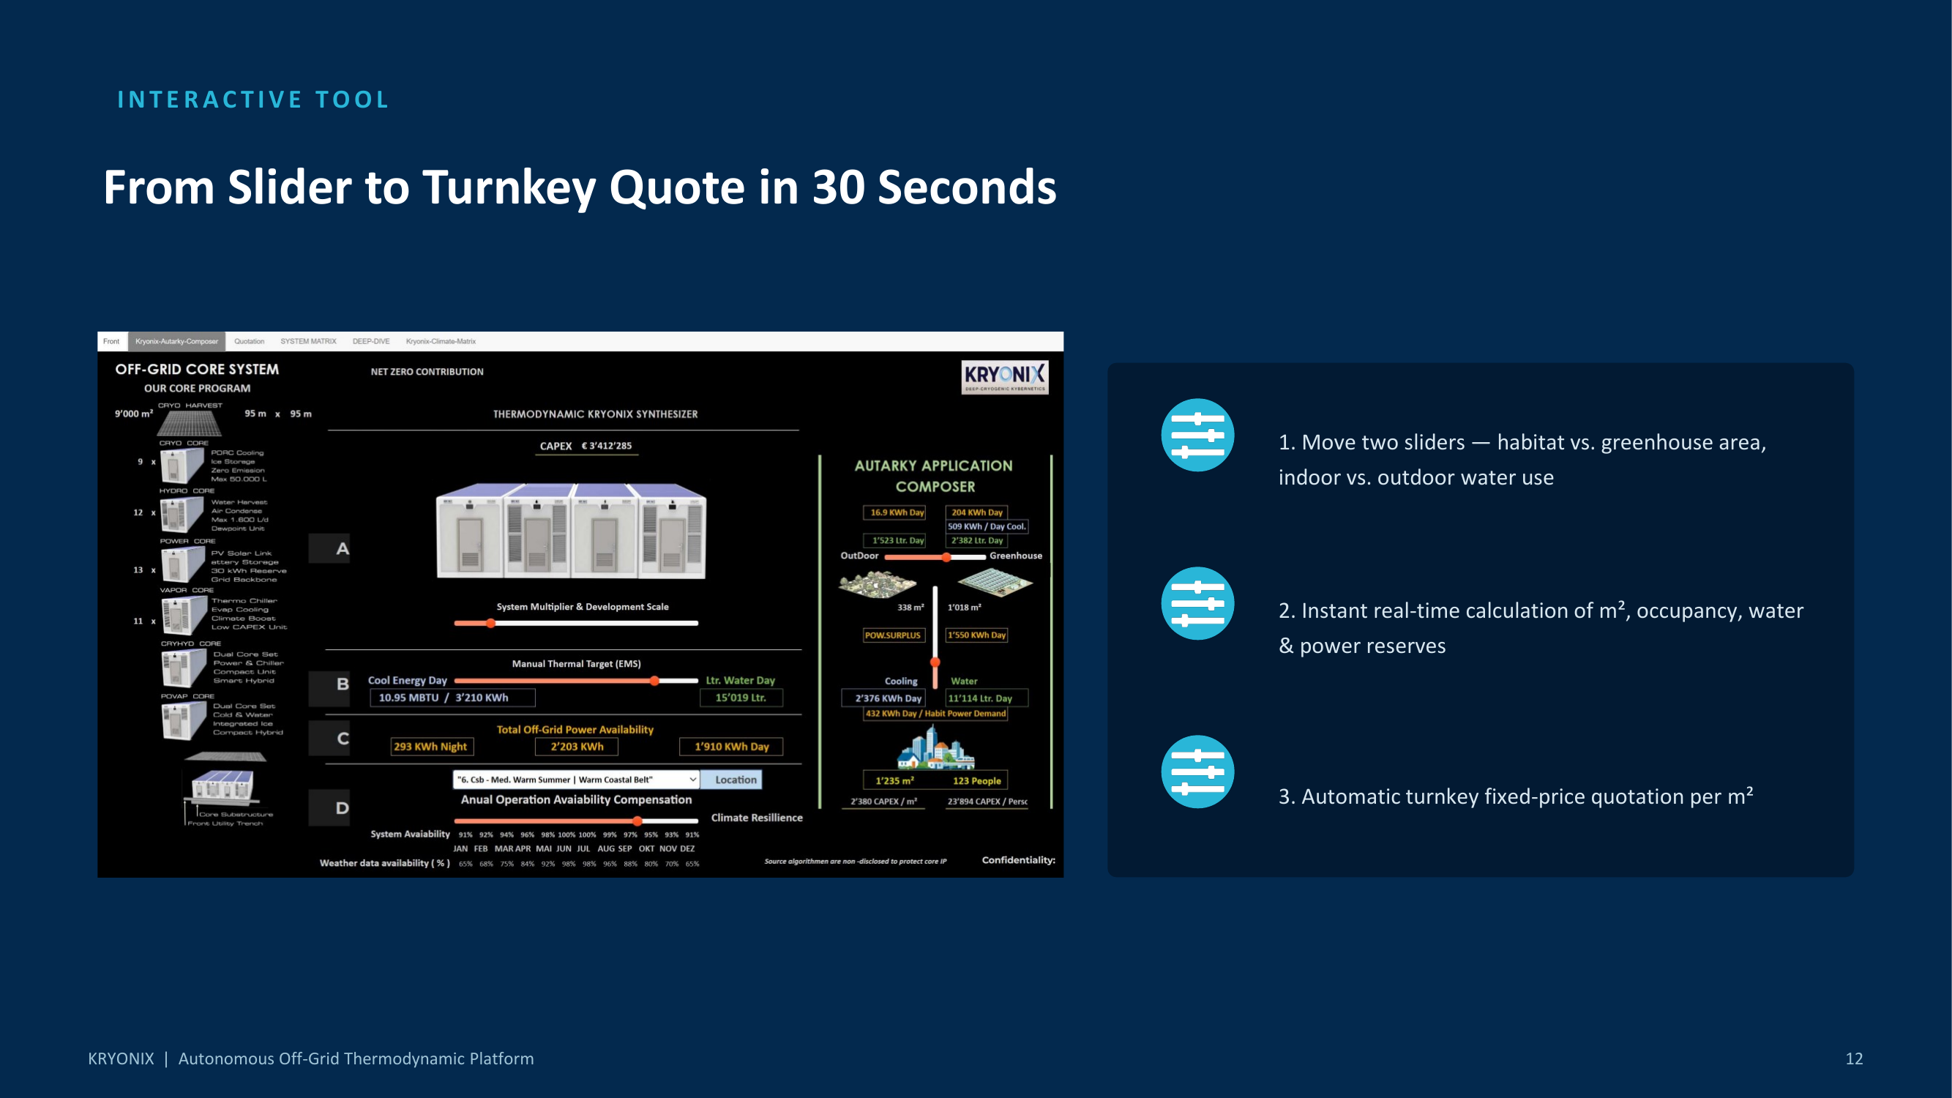Image resolution: width=1952 pixels, height=1098 pixels.
Task: Click the city habitat skyline image
Action: coord(935,747)
